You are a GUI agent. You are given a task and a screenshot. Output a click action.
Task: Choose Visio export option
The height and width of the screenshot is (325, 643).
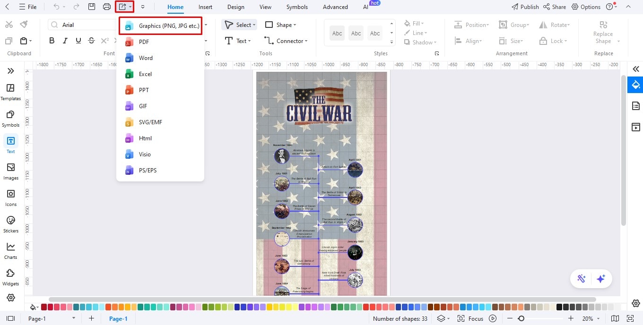click(x=160, y=154)
